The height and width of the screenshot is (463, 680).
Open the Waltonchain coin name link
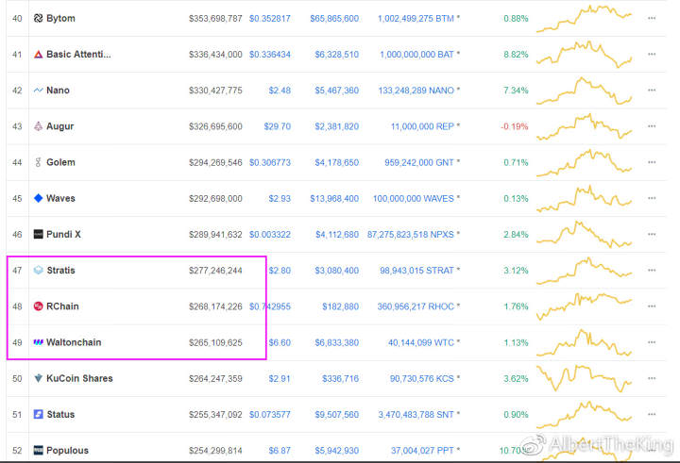pos(74,342)
